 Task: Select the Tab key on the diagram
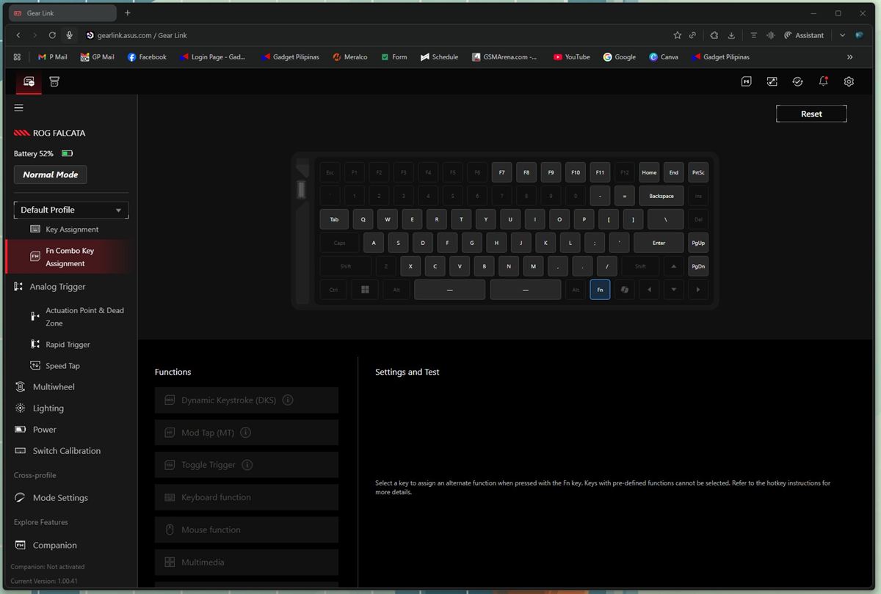(x=334, y=219)
